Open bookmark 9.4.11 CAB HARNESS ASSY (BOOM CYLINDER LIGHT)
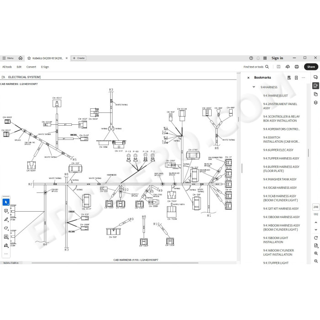The width and height of the screenshot is (320, 320). tap(280, 198)
